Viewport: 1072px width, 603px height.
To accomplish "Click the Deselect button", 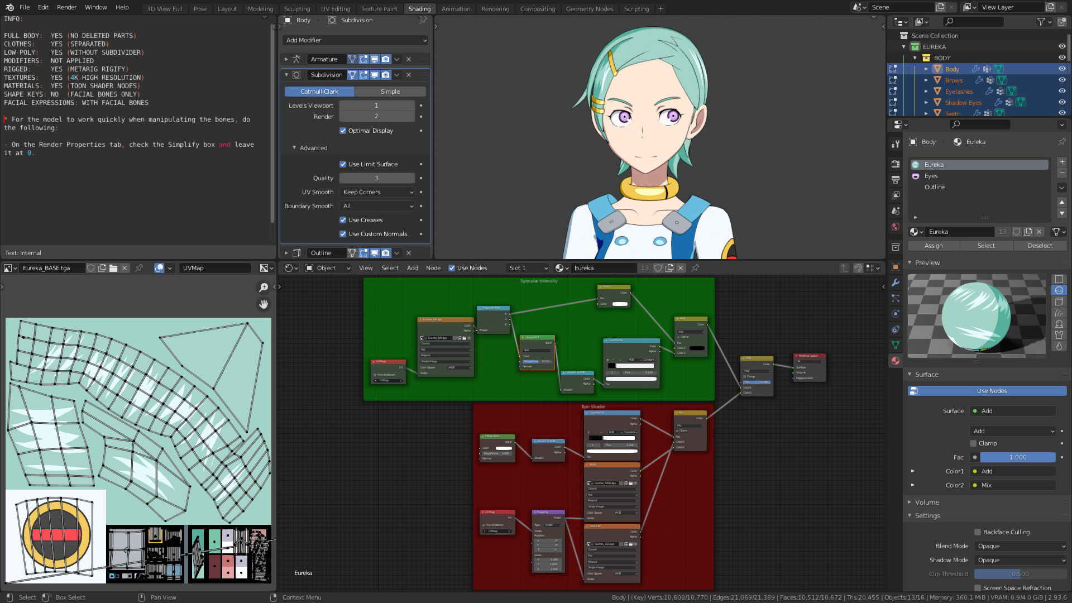I will [1040, 246].
